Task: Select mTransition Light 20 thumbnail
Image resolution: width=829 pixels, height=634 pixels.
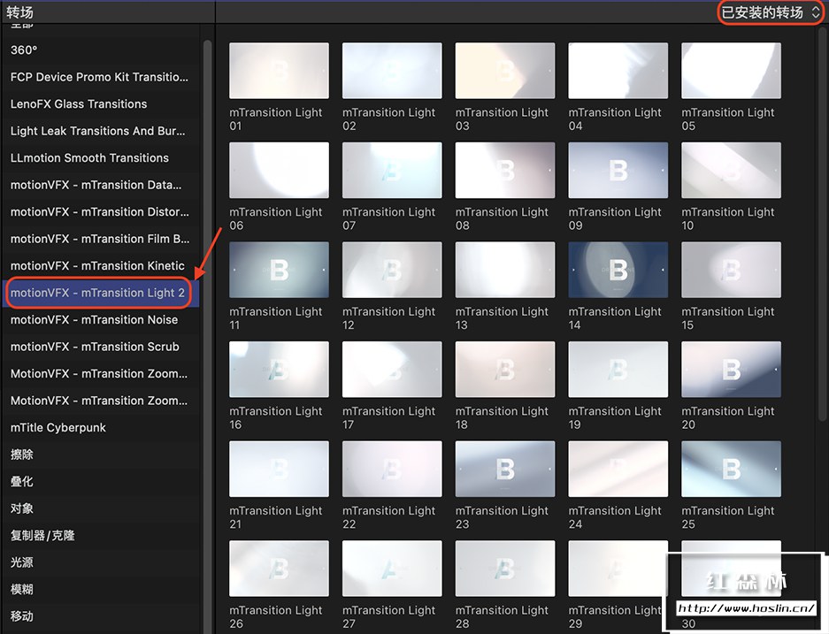Action: pyautogui.click(x=731, y=370)
